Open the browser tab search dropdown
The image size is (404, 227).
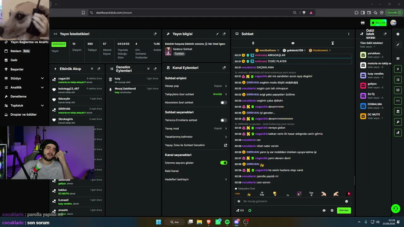372,4
